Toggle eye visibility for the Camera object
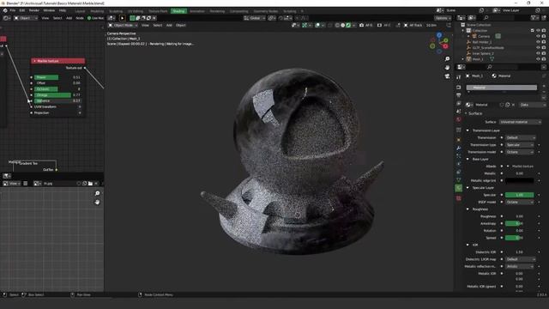Image resolution: width=549 pixels, height=309 pixels. click(x=538, y=36)
